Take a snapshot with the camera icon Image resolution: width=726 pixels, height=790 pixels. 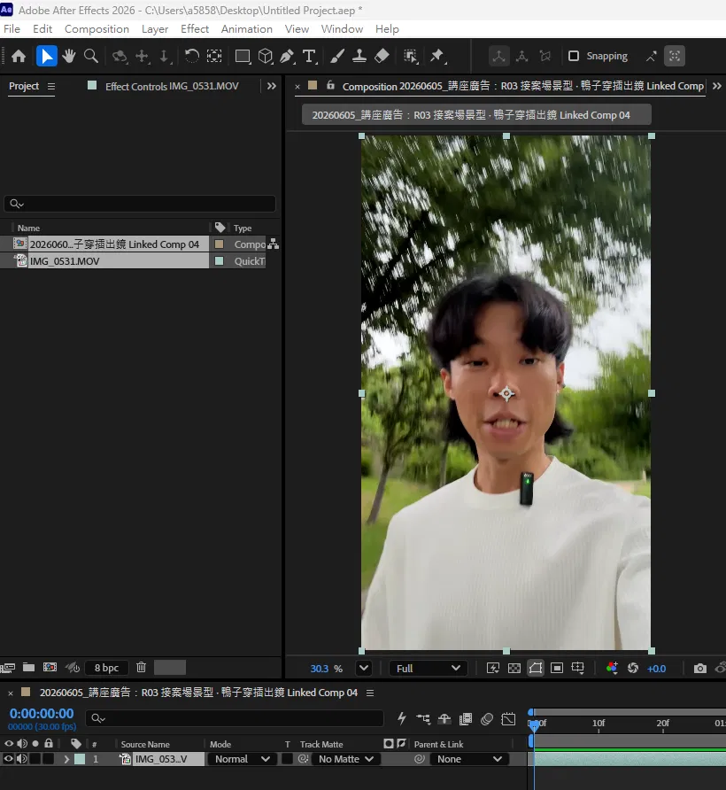[699, 669]
